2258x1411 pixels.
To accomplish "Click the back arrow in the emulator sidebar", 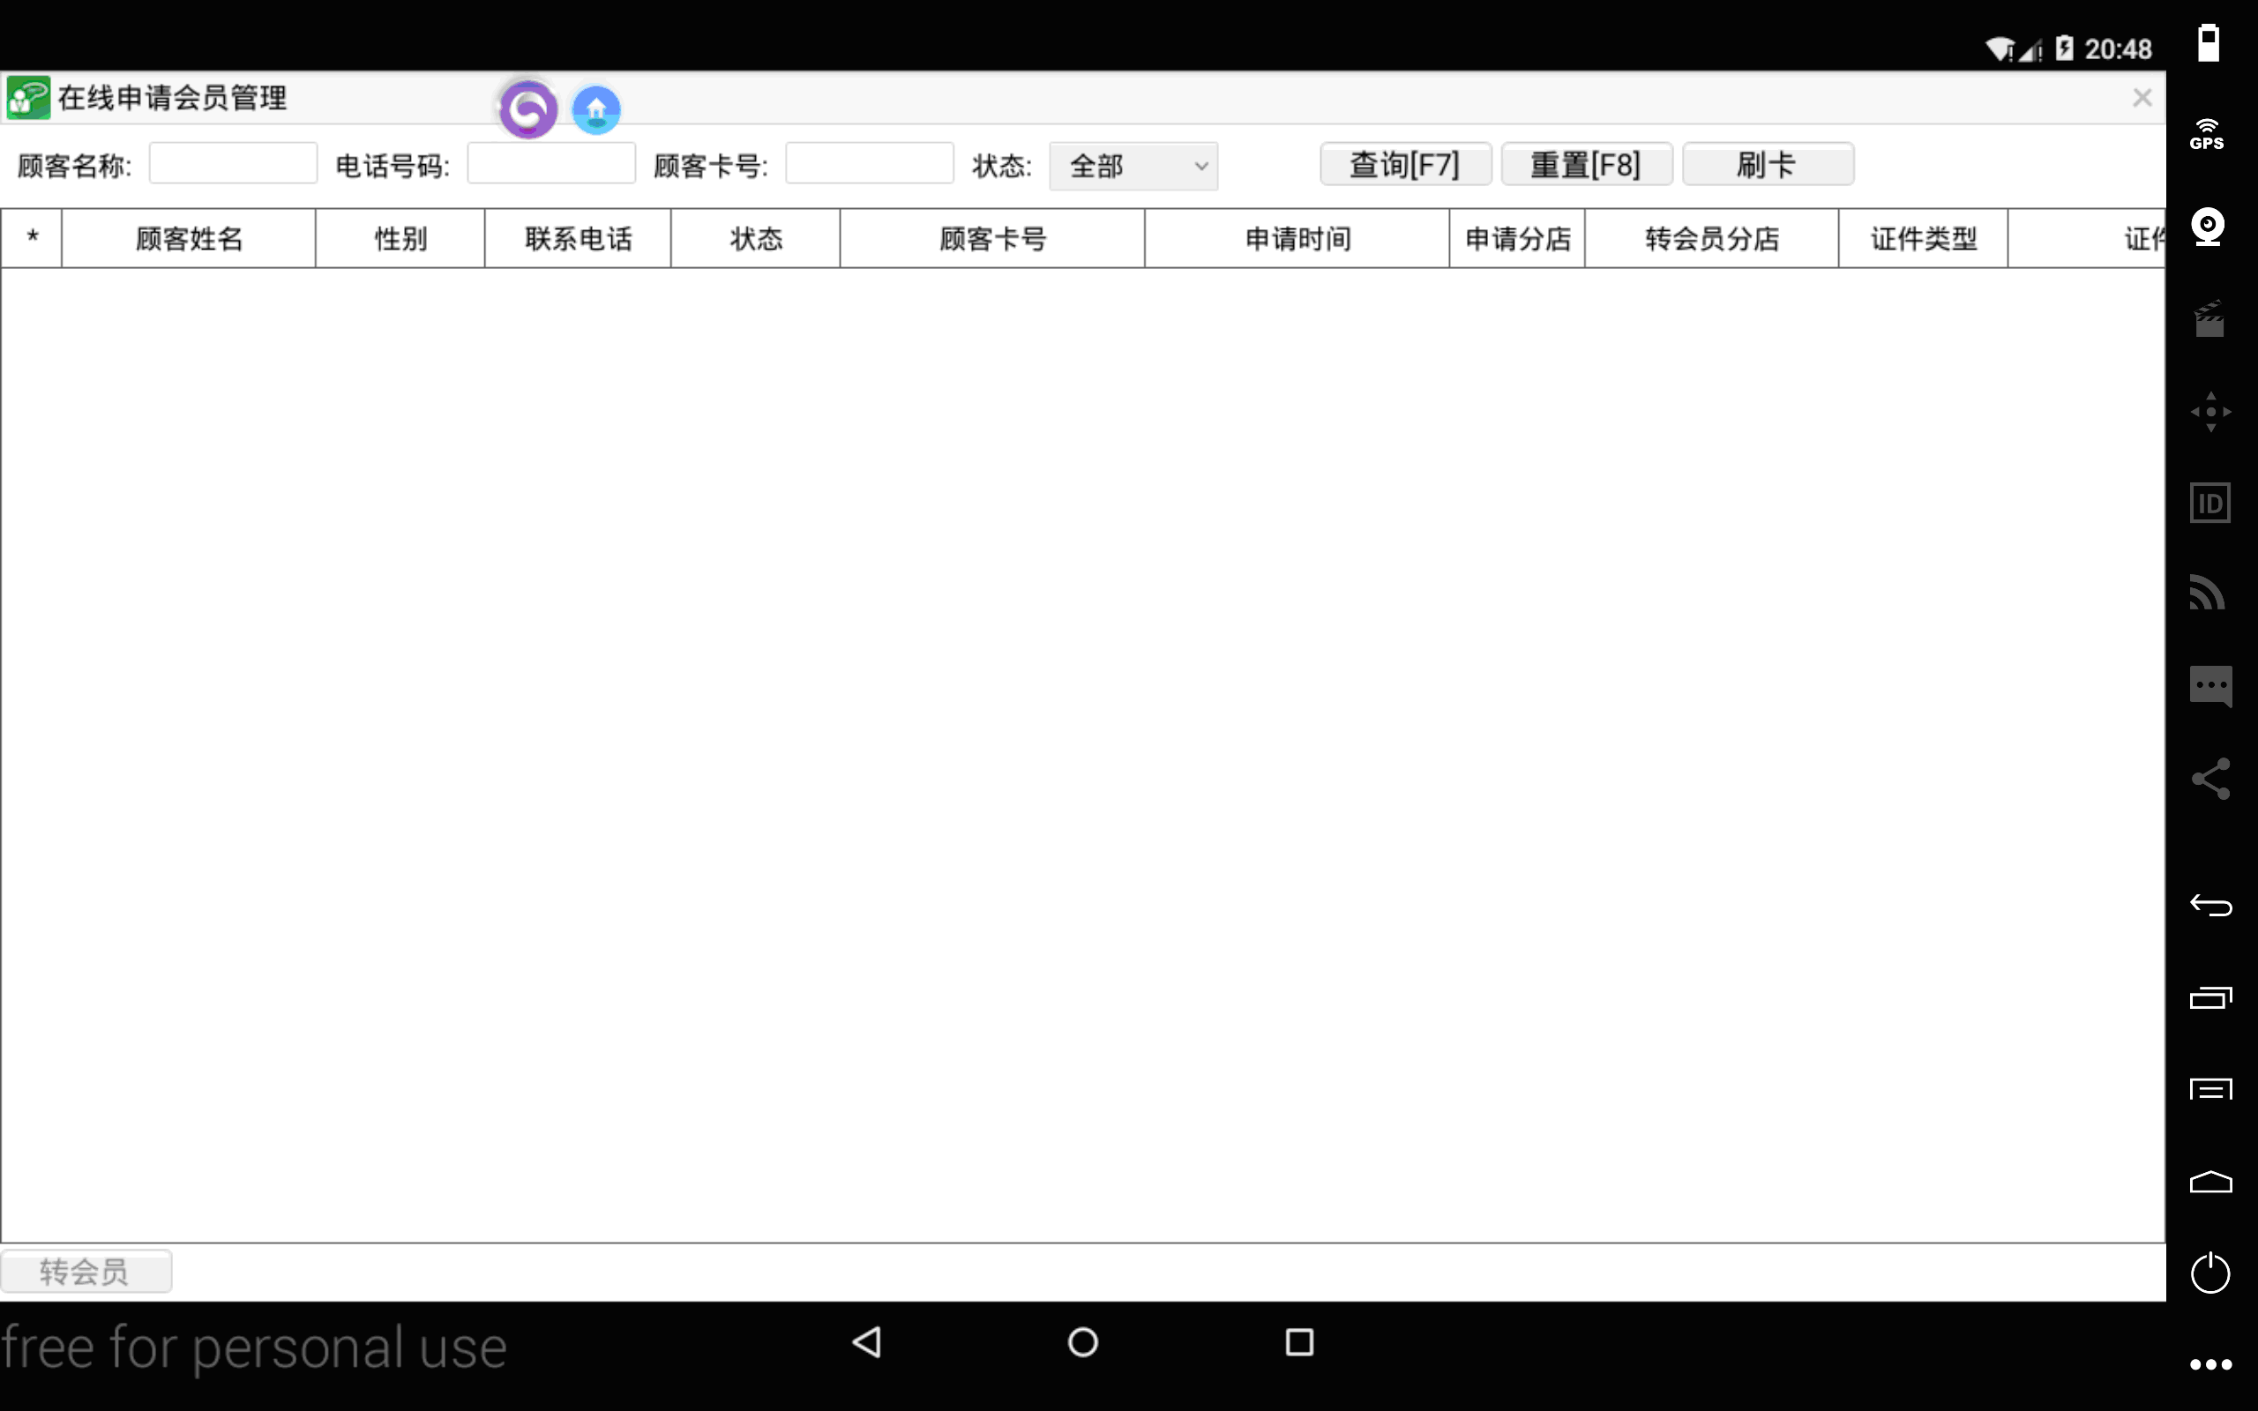I will 2210,905.
